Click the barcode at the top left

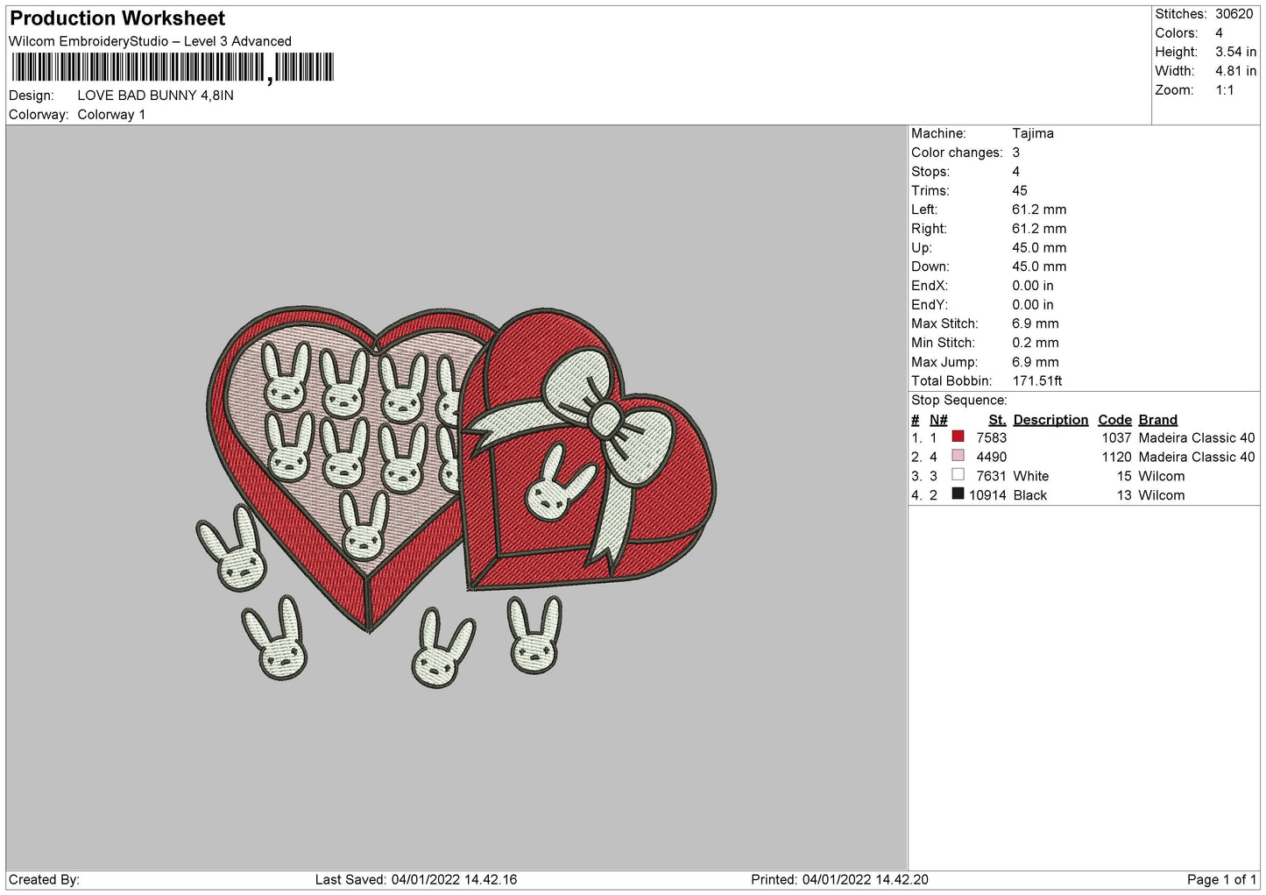[x=173, y=67]
